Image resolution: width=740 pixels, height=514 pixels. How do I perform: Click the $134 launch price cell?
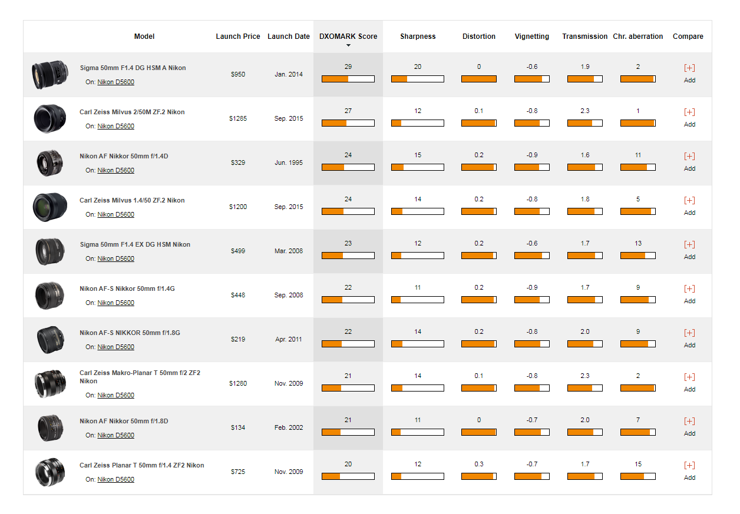(238, 427)
